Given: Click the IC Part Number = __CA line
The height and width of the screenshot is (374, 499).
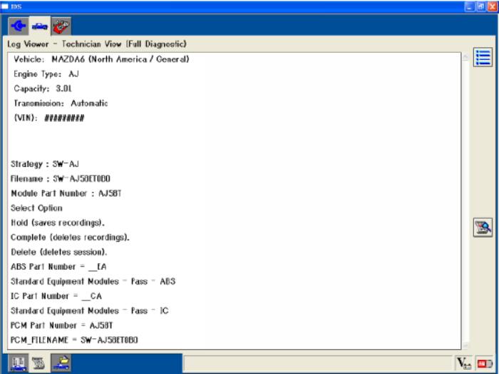Looking at the screenshot, I should [56, 296].
